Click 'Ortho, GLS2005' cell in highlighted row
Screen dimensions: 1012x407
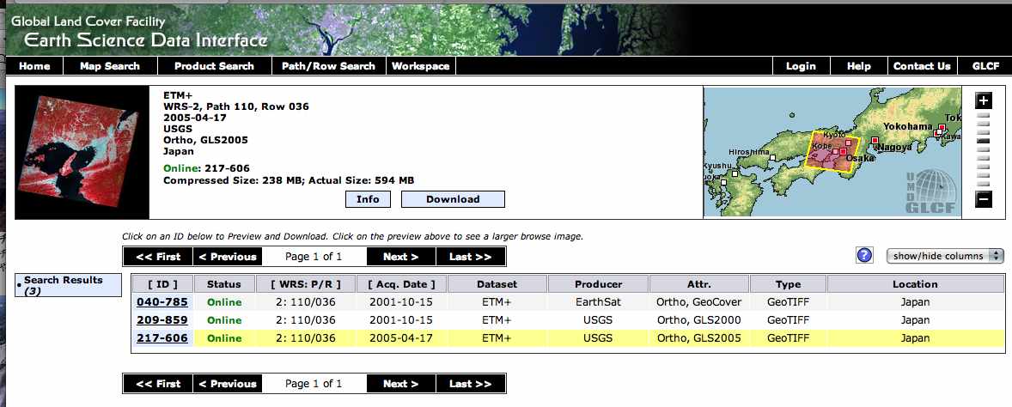pos(699,338)
